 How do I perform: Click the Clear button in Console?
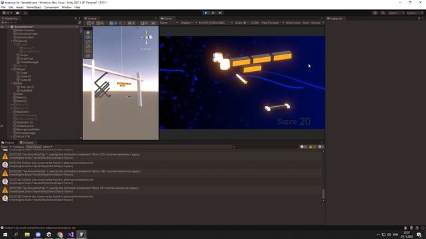4,147
